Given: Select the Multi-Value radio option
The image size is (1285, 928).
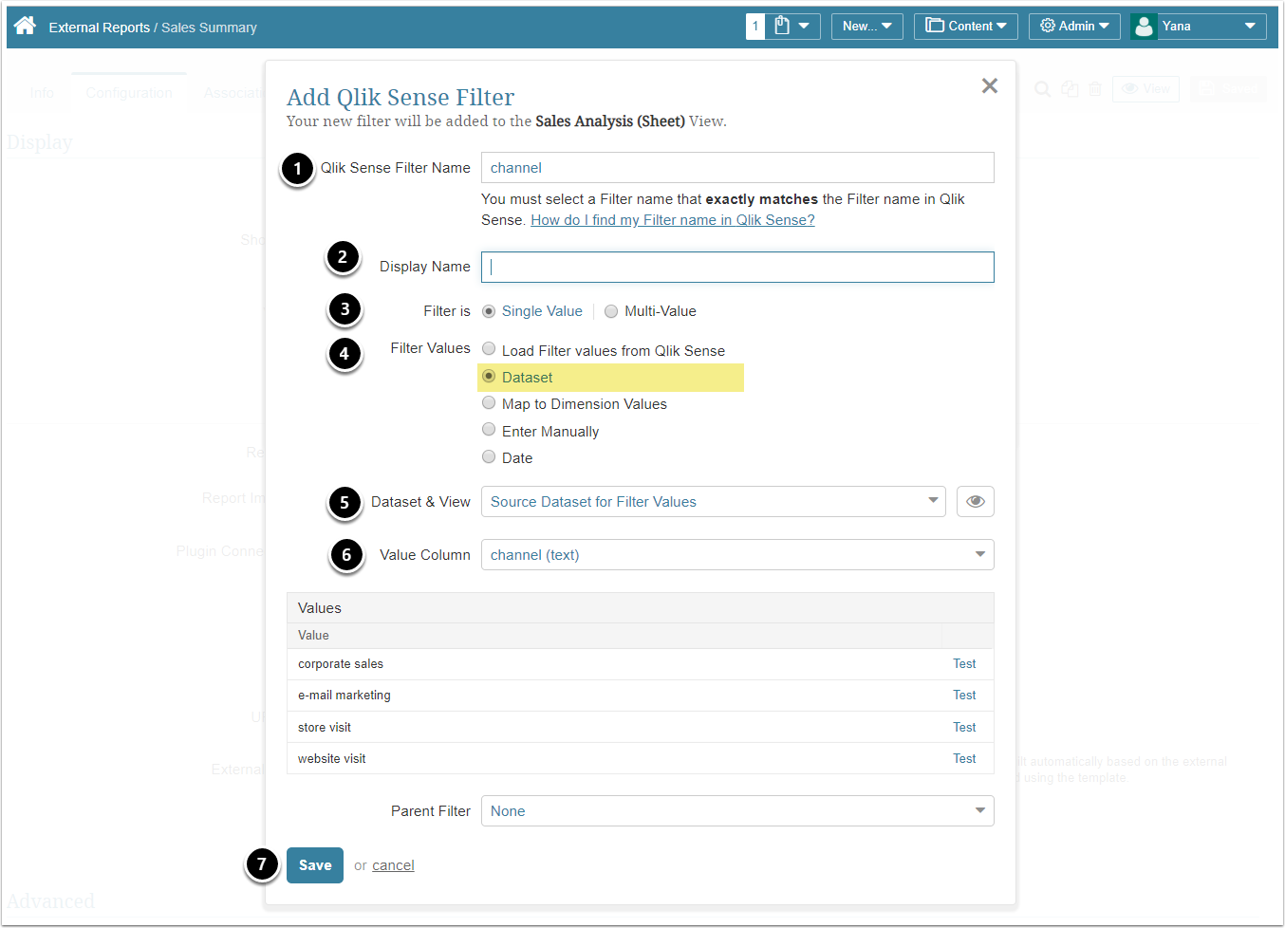Looking at the screenshot, I should pos(611,311).
